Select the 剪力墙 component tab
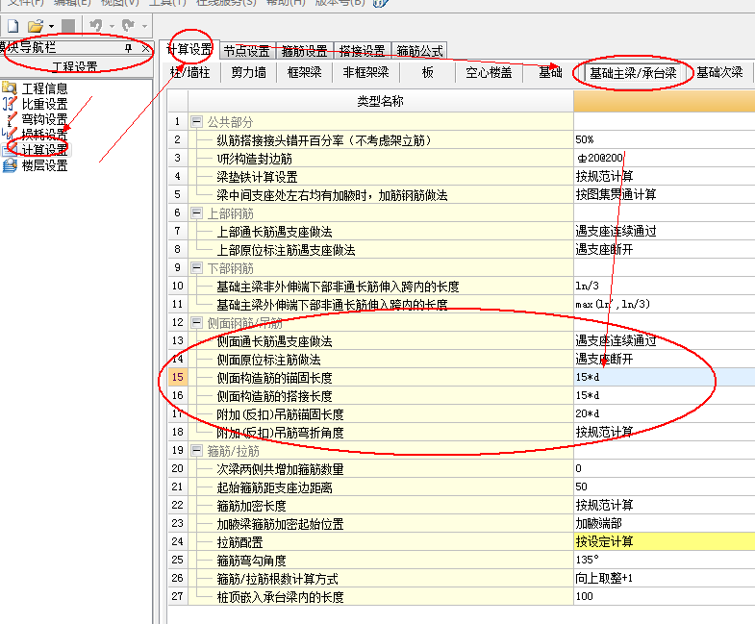 pos(248,73)
